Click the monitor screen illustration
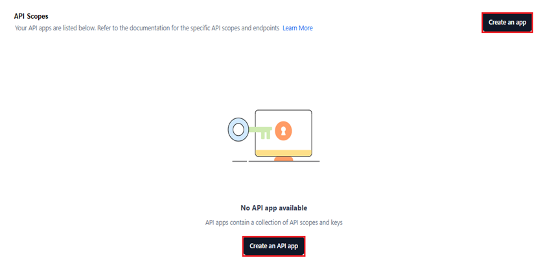The width and height of the screenshot is (543, 269). (283, 133)
